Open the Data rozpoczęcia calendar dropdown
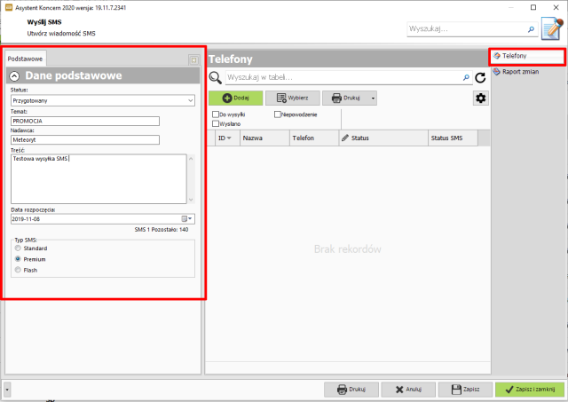This screenshot has width=568, height=402. tap(187, 218)
